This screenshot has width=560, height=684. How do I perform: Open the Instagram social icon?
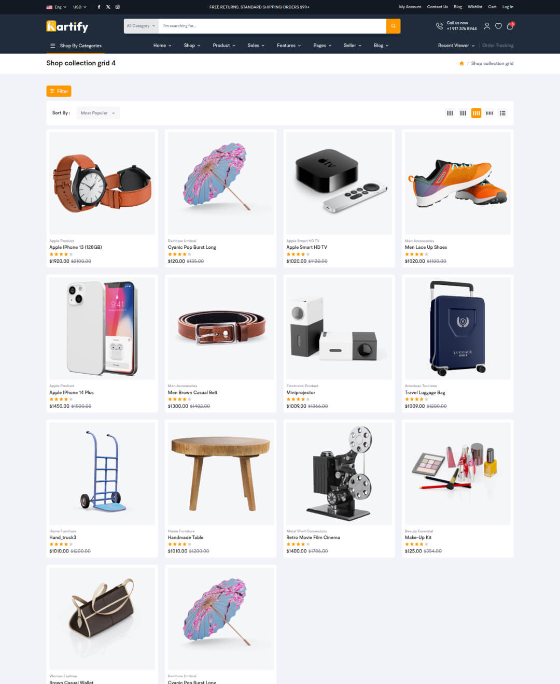(117, 7)
